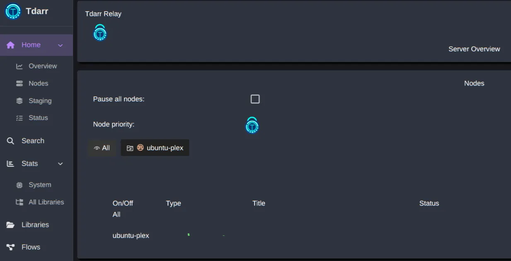Check the Pause all nodes checkbox

coord(255,99)
